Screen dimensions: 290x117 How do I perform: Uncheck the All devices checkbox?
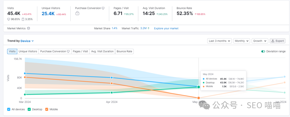(x=9, y=109)
